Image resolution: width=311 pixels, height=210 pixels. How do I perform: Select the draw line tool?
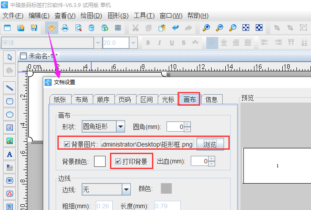(10, 88)
